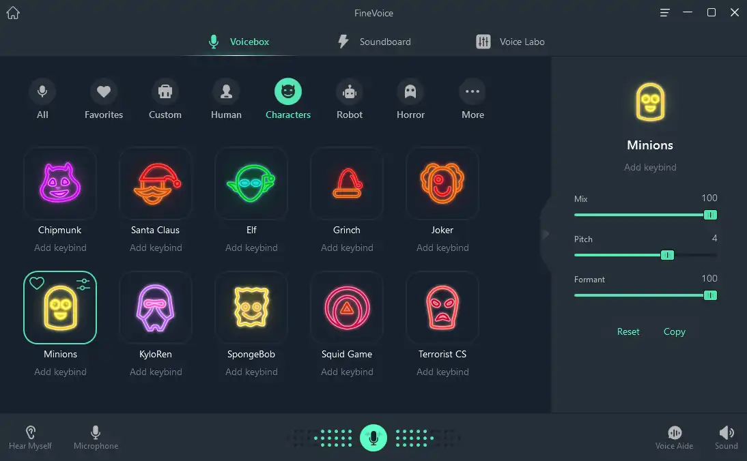This screenshot has height=461, width=747.
Task: Add keybind under Elf
Action: (x=251, y=248)
